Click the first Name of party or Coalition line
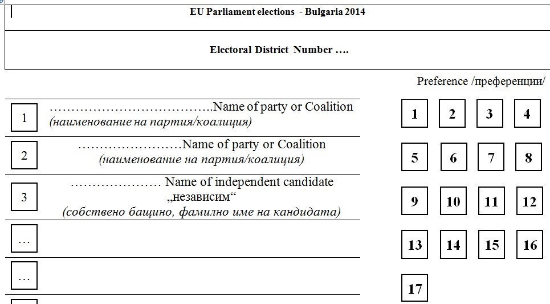This screenshot has width=550, height=304. (201, 107)
